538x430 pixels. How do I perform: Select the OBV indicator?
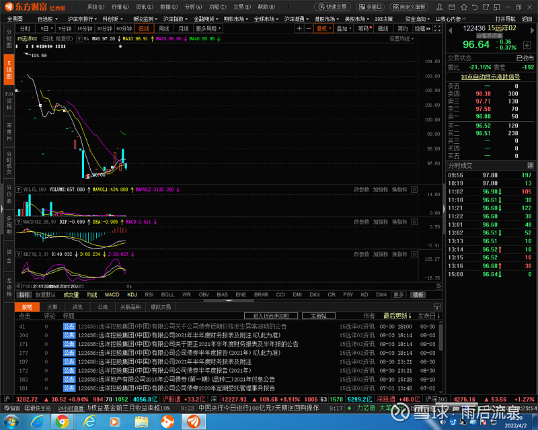(204, 294)
